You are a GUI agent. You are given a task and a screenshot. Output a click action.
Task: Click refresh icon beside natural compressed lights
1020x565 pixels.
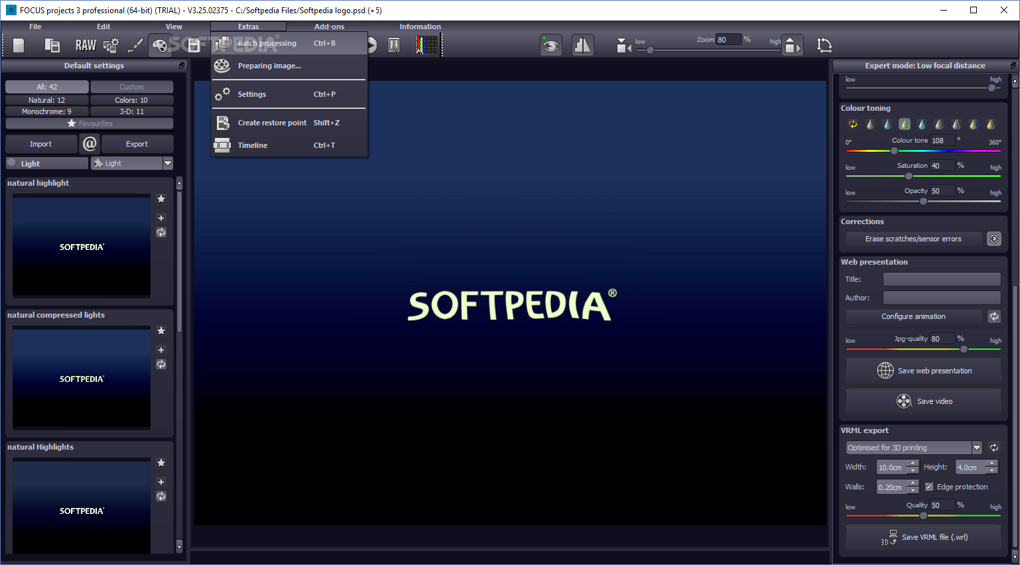point(161,364)
